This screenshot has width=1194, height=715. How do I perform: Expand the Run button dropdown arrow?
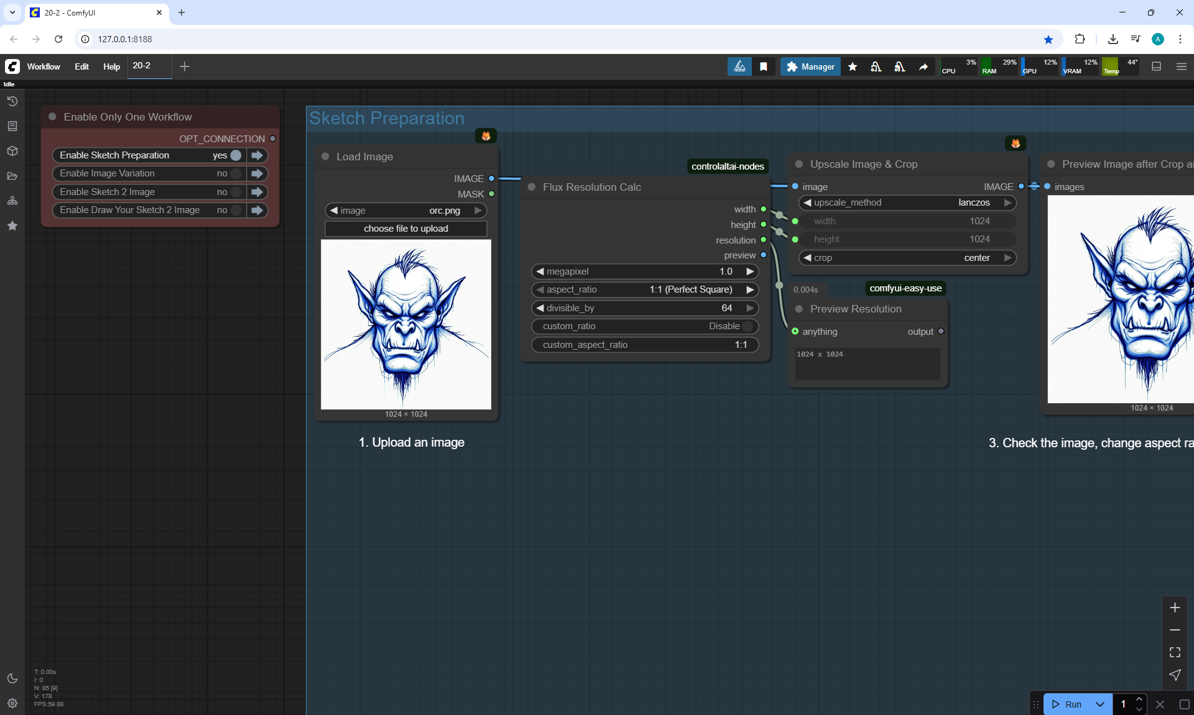click(1099, 704)
